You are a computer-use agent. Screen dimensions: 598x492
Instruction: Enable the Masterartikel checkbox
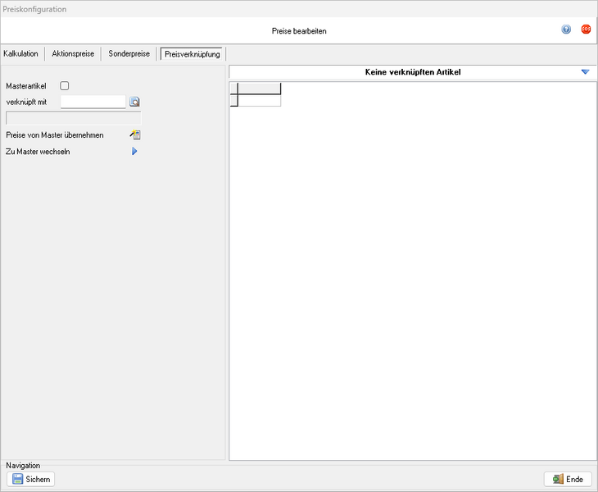[x=65, y=85]
